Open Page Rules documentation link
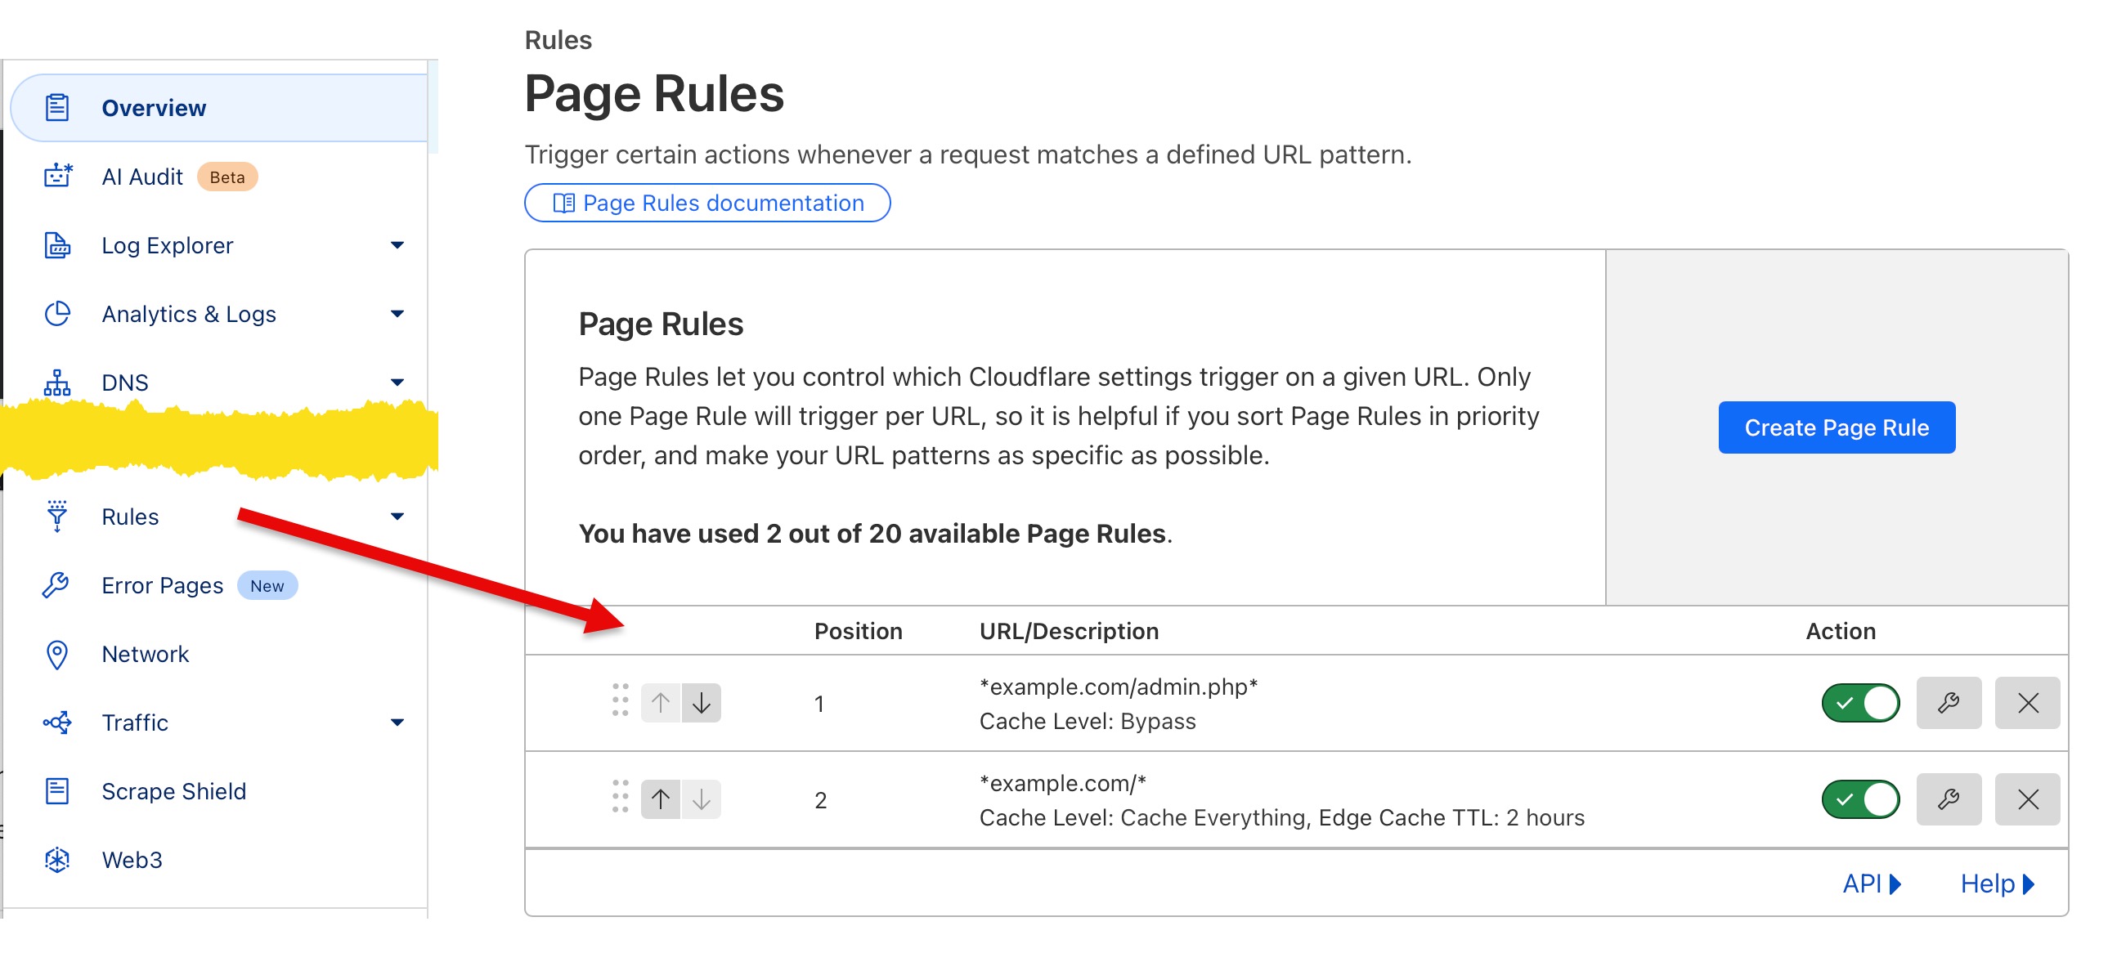Image resolution: width=2108 pixels, height=953 pixels. point(707,203)
